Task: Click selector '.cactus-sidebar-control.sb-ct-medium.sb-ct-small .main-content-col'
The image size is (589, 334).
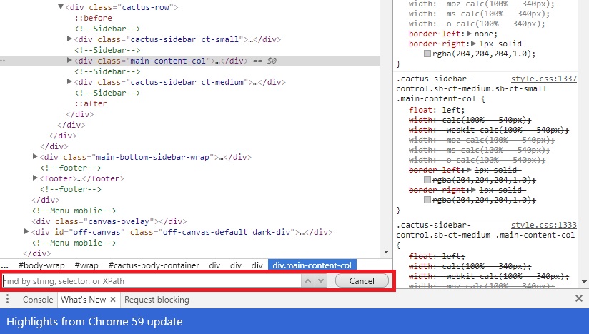Action: click(472, 88)
